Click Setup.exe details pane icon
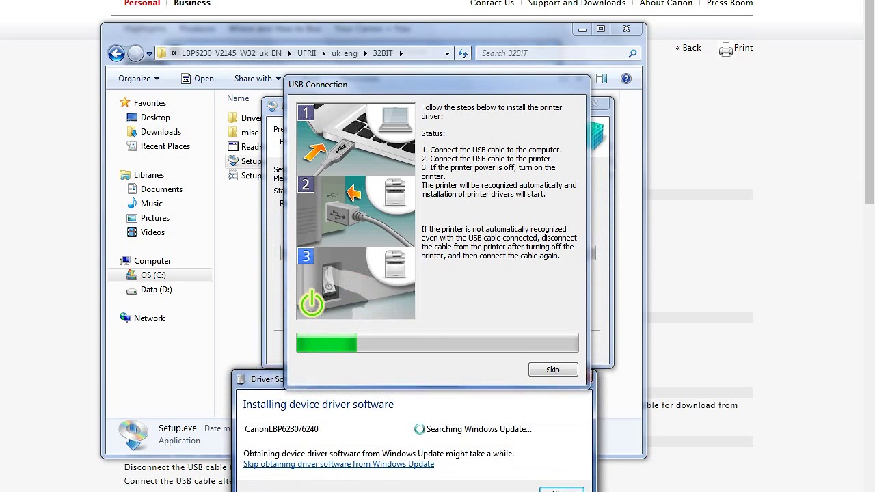The height and width of the screenshot is (492, 875). pyautogui.click(x=133, y=435)
